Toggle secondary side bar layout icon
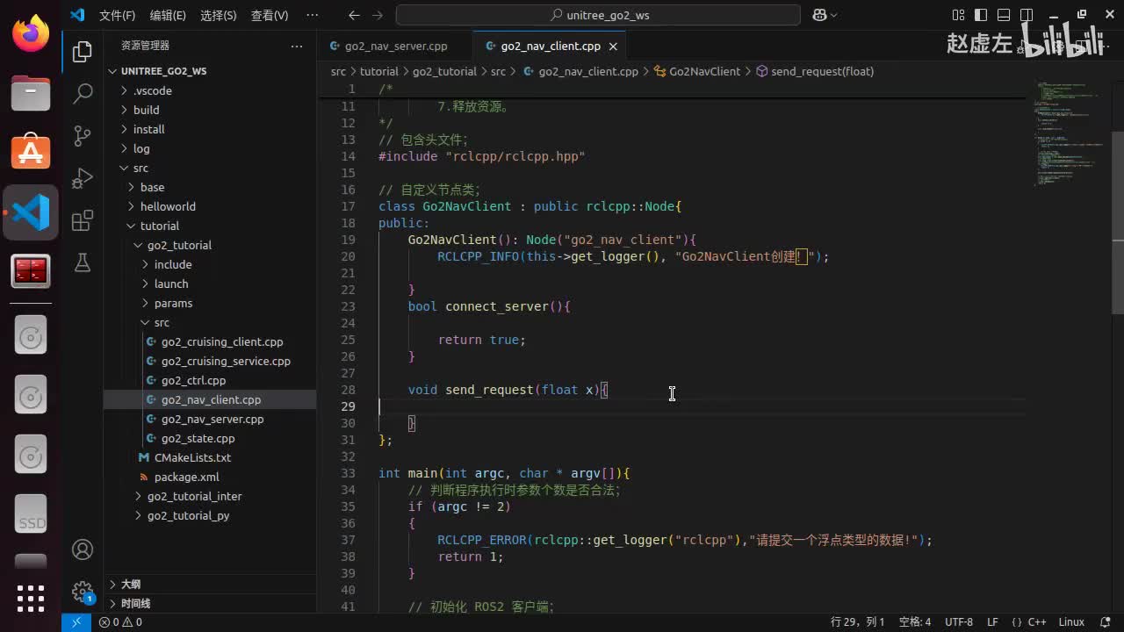This screenshot has width=1124, height=632. coord(1027,15)
